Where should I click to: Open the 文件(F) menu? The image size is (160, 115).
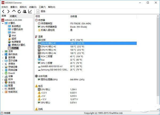[x=5, y=7]
